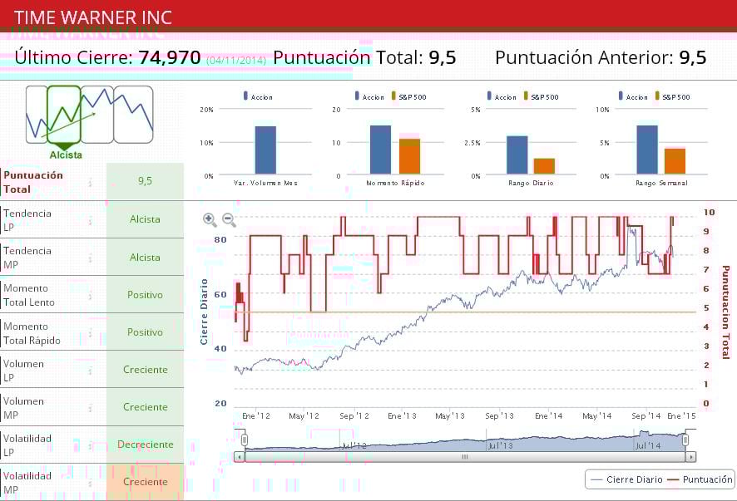Click blue bar in Var. Volumen Mes chart
Viewport: 737px width, 501px height.
[x=265, y=150]
